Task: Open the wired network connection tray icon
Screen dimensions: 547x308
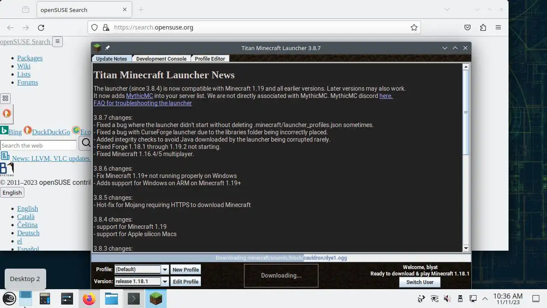Action: coord(473,299)
